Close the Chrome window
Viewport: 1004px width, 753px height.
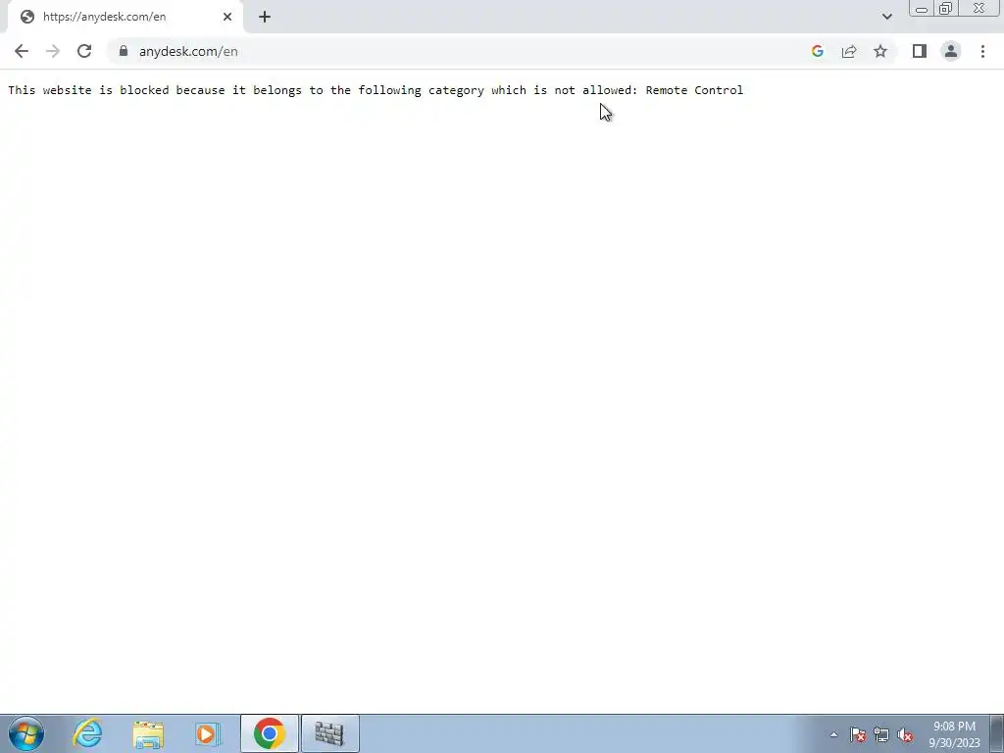point(979,9)
